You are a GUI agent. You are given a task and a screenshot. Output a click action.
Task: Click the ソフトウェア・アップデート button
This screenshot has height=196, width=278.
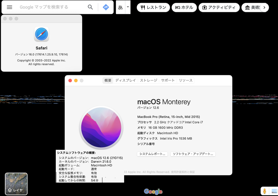pos(193,154)
